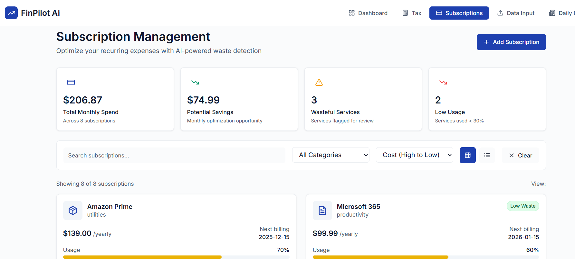Click the Search subscriptions input field
The height and width of the screenshot is (259, 575).
click(174, 155)
